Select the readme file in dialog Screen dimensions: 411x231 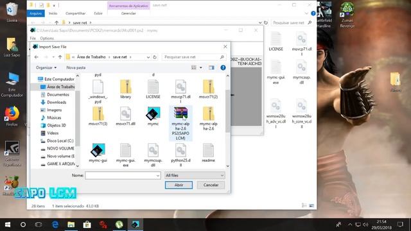tap(208, 153)
